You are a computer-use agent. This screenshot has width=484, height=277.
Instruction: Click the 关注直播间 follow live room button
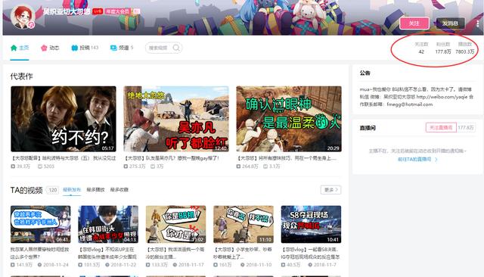(441, 128)
